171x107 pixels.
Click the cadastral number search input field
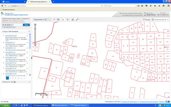click(13, 25)
